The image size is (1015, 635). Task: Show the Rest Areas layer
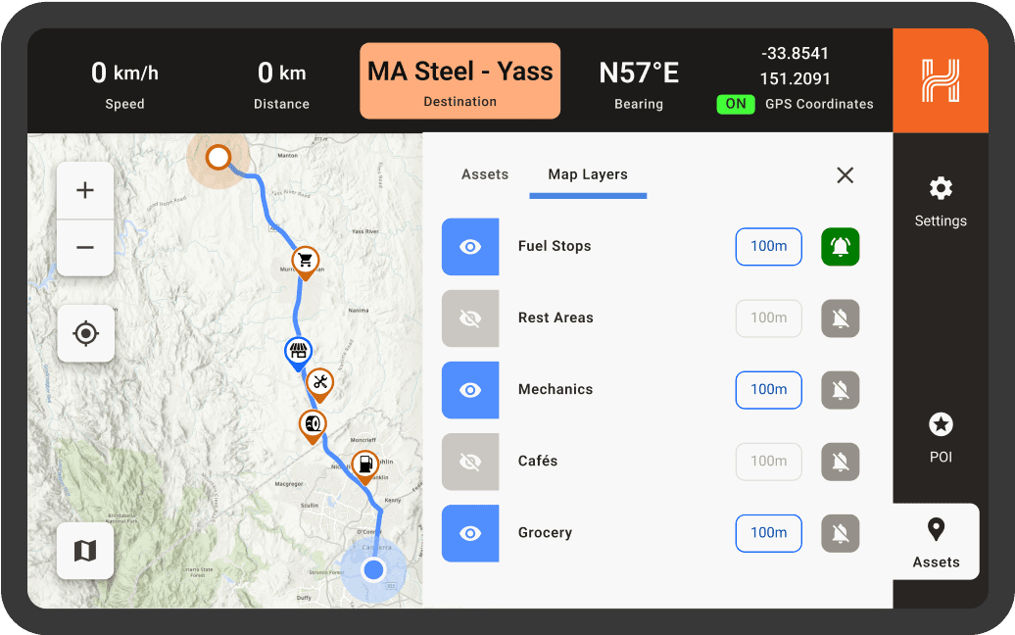click(470, 317)
